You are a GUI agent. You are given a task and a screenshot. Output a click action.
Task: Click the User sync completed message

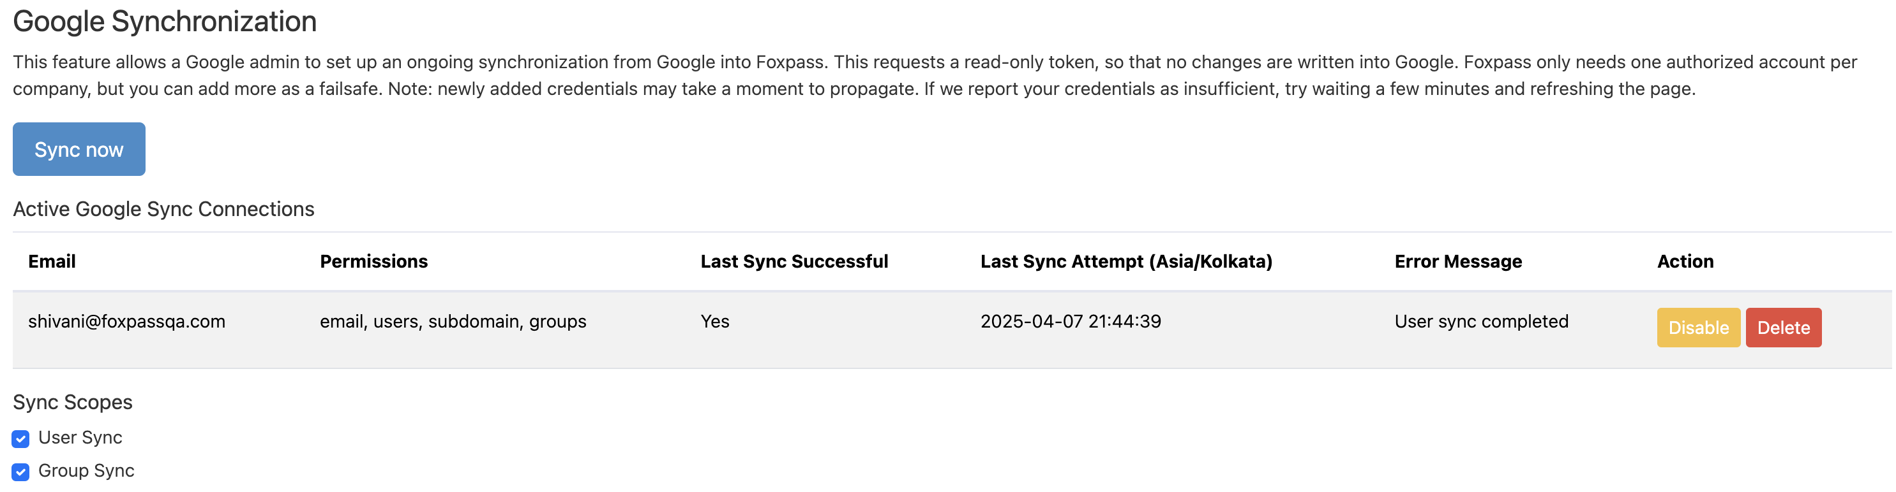pos(1481,322)
